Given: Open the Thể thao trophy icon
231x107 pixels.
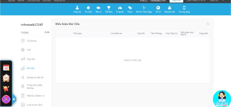Looking at the screenshot, I should click(109, 8).
